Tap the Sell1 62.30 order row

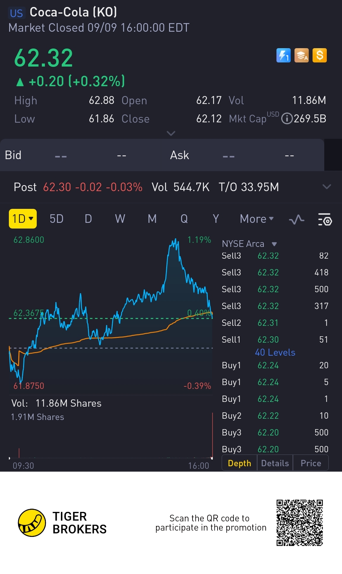click(275, 339)
